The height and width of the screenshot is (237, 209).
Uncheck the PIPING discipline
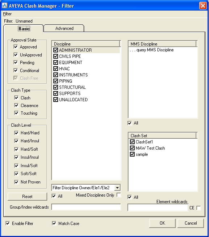56,81
